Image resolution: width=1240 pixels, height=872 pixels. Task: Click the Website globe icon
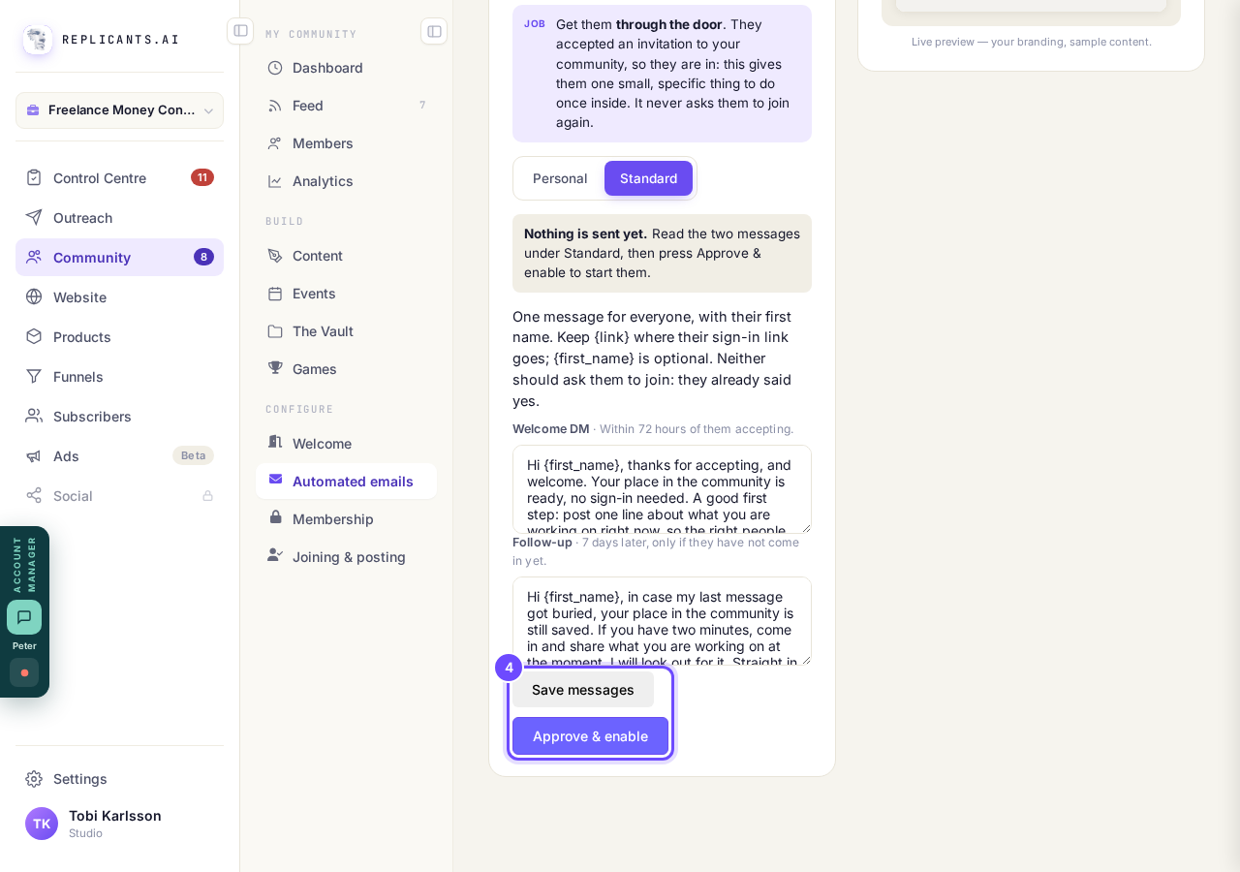tap(34, 296)
